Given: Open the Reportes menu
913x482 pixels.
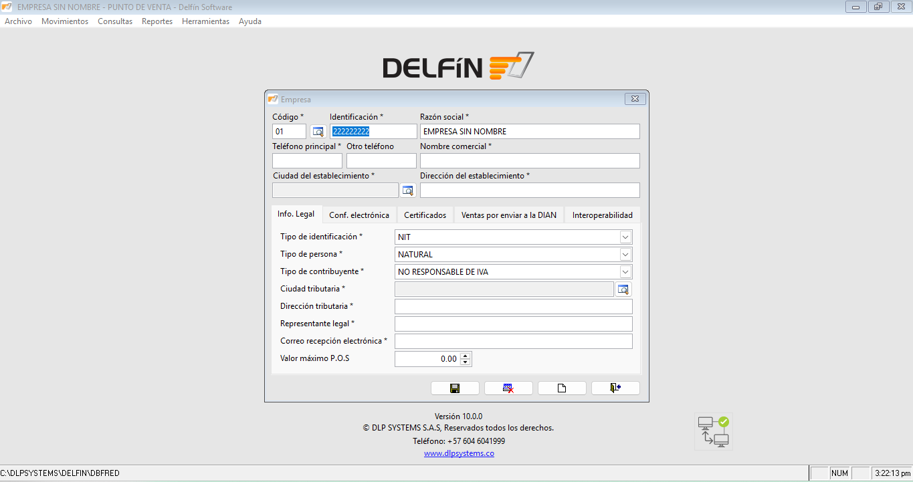Looking at the screenshot, I should point(157,21).
